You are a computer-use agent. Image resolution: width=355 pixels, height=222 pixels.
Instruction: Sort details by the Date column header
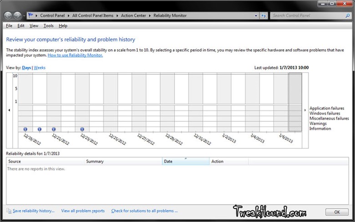186,161
